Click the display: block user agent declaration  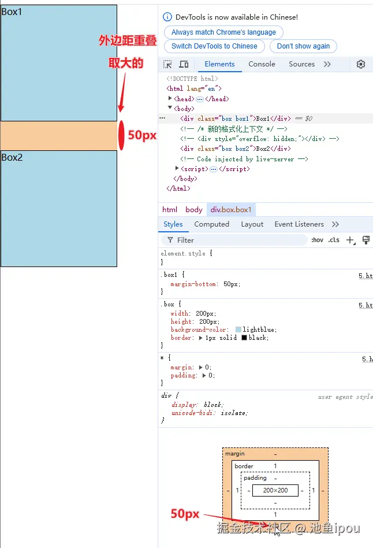tap(197, 405)
